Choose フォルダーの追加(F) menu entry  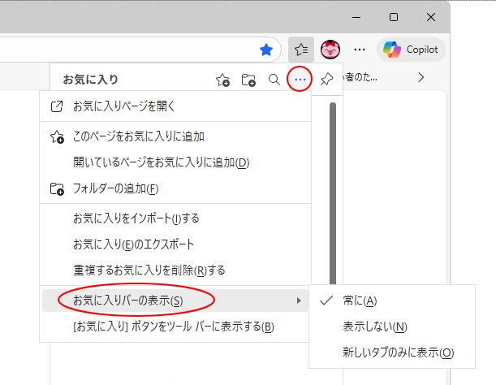click(x=175, y=188)
